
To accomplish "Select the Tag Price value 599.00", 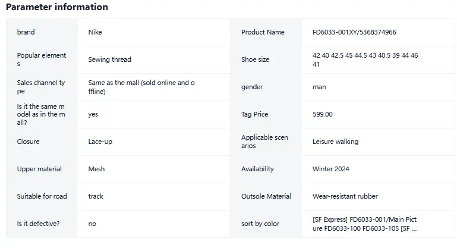I will (322, 114).
